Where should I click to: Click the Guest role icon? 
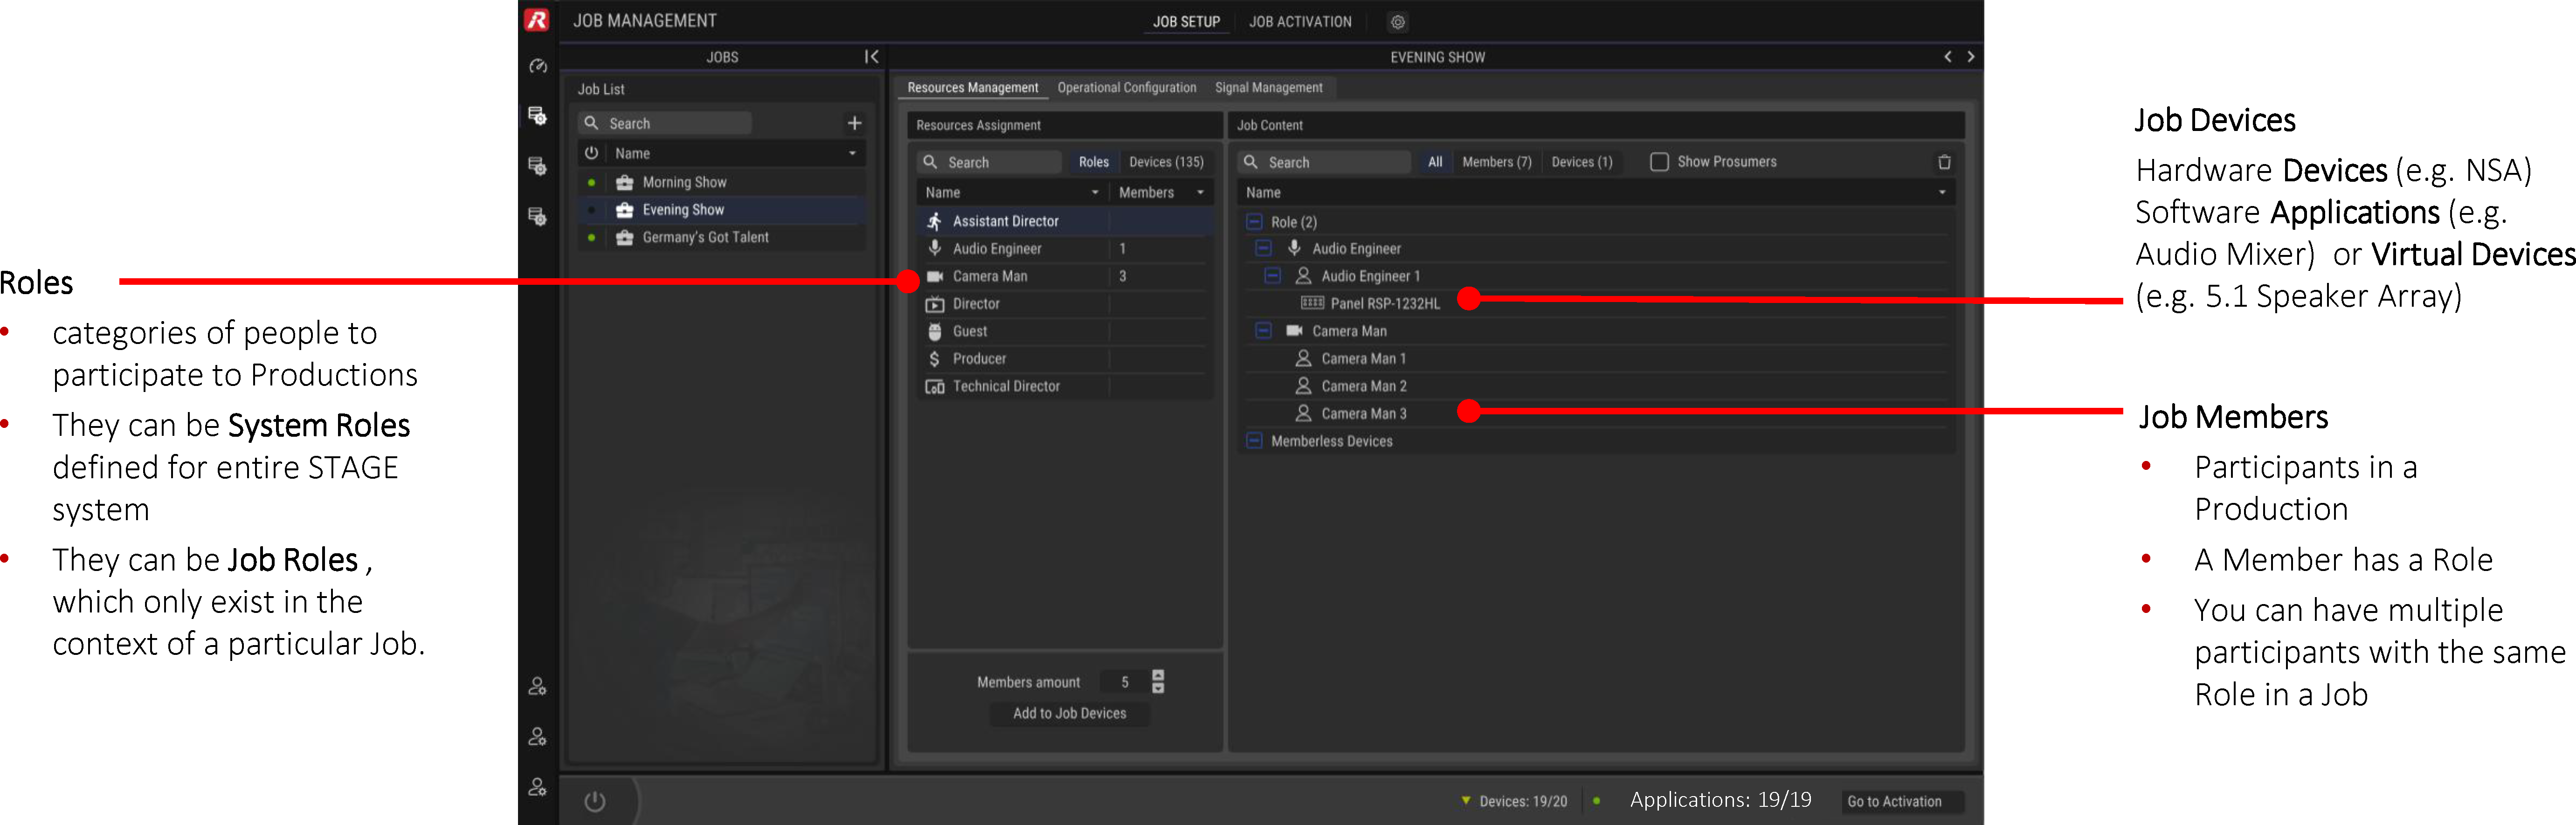935,331
